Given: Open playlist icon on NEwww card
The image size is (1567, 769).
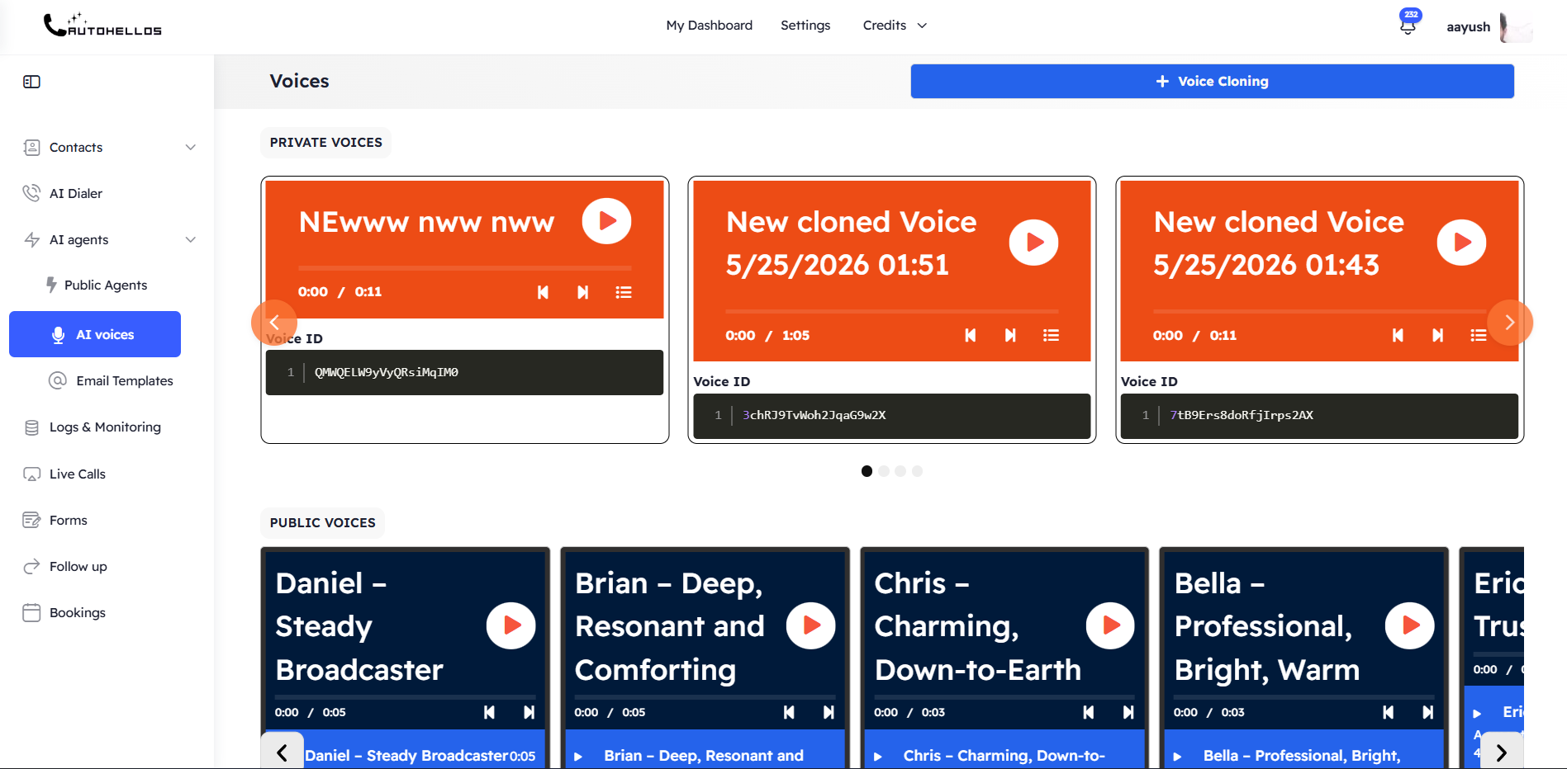Looking at the screenshot, I should pyautogui.click(x=624, y=292).
